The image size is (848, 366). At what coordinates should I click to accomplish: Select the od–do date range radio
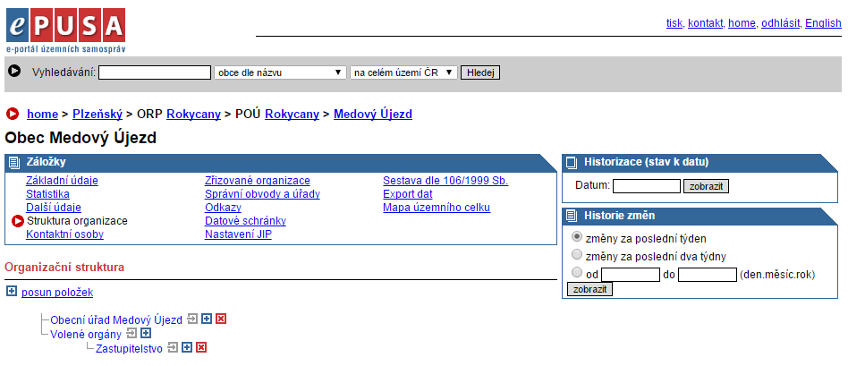[x=577, y=272]
